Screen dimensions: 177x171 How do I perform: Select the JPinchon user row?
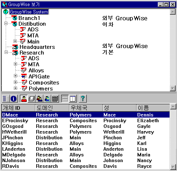click(x=86, y=138)
